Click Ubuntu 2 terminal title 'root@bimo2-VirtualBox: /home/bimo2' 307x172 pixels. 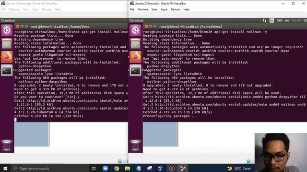(x=190, y=27)
